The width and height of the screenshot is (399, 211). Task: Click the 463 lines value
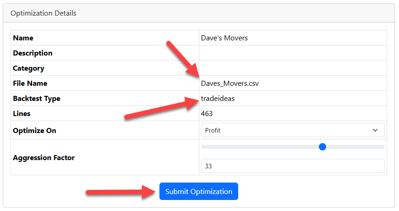(207, 114)
